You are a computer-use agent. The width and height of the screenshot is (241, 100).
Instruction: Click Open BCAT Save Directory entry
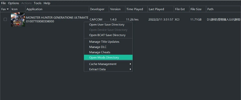pos(107,35)
